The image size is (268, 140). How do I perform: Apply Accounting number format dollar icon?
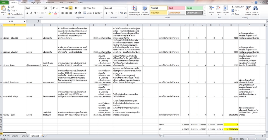point(106,13)
